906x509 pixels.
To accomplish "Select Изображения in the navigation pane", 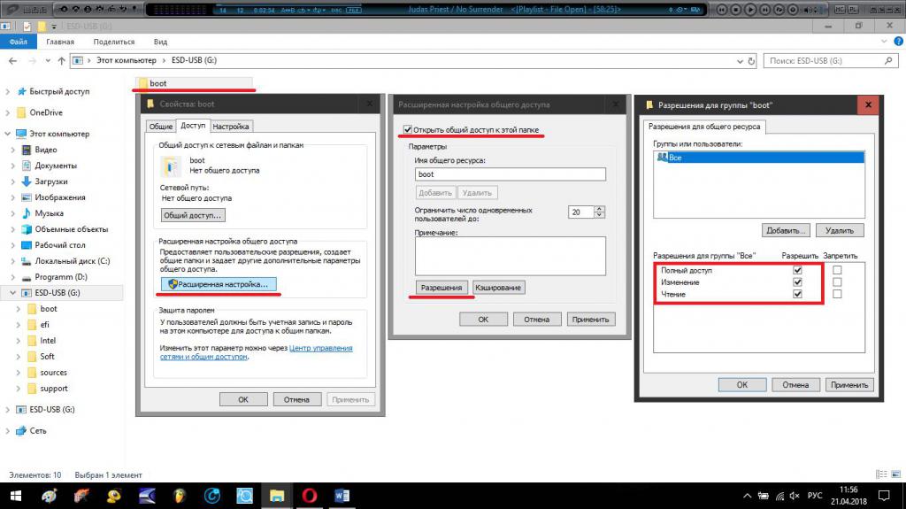I will (x=60, y=197).
